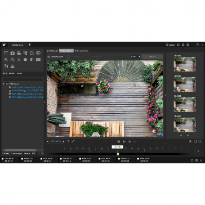Click the bookmark icon right of the playback bar

pos(190,141)
